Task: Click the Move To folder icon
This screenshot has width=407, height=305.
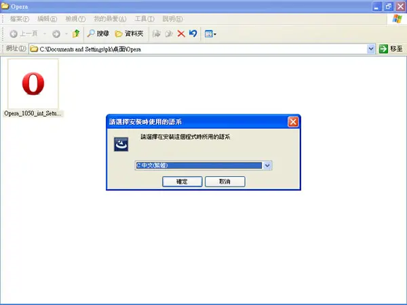Action: pos(156,34)
